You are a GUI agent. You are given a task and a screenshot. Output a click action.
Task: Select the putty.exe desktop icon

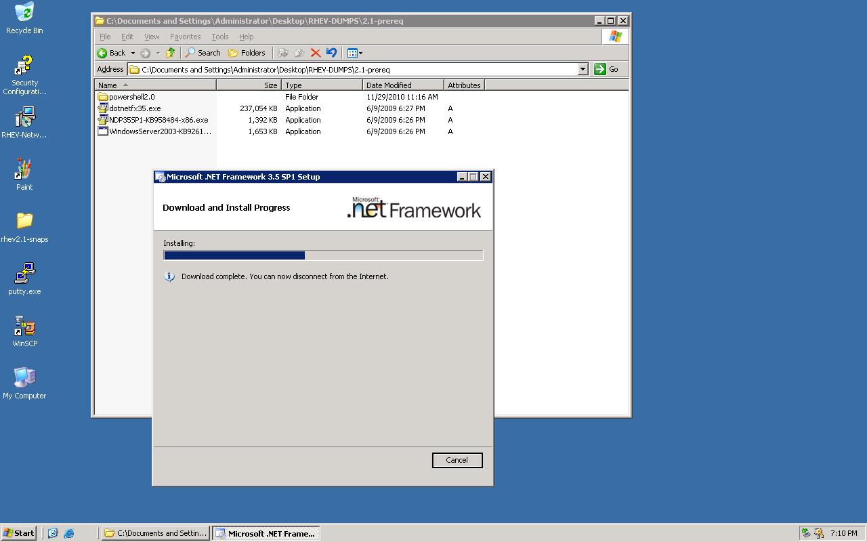pyautogui.click(x=24, y=279)
